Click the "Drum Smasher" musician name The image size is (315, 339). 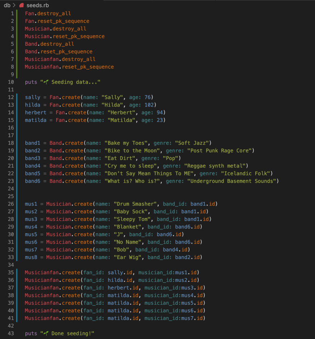point(135,204)
